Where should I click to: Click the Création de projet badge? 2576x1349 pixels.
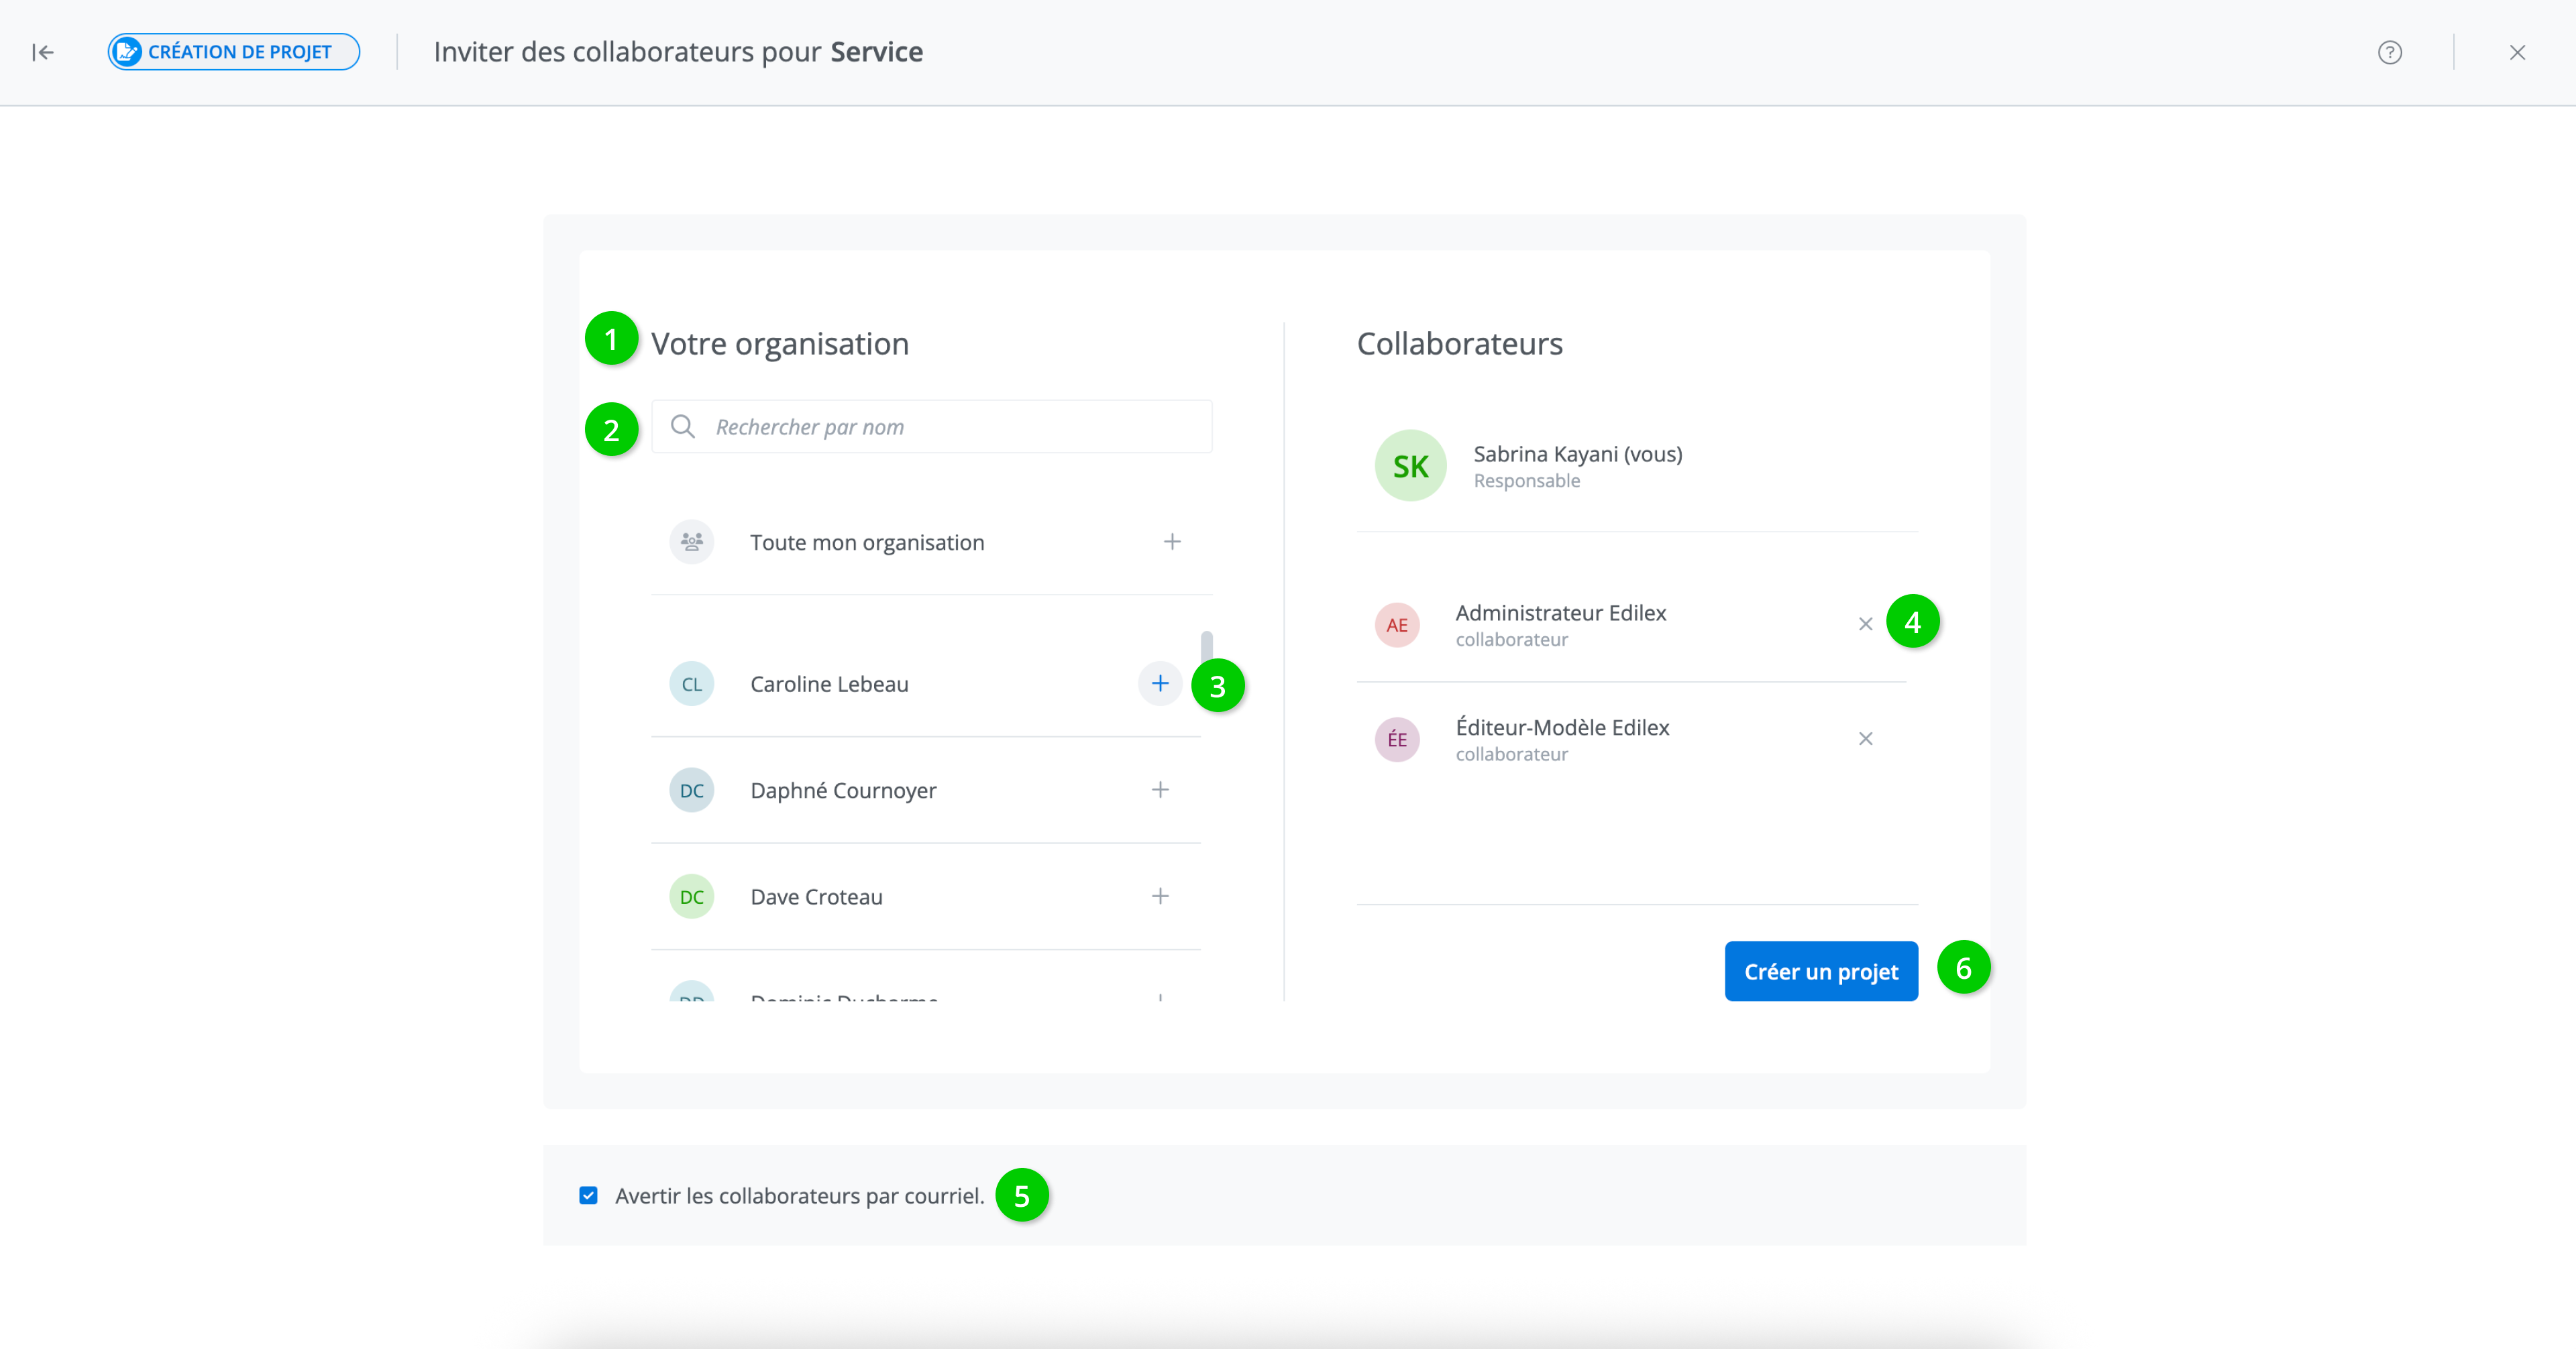(x=234, y=52)
